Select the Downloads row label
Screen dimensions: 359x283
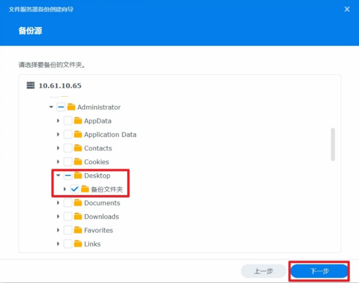pyautogui.click(x=102, y=217)
